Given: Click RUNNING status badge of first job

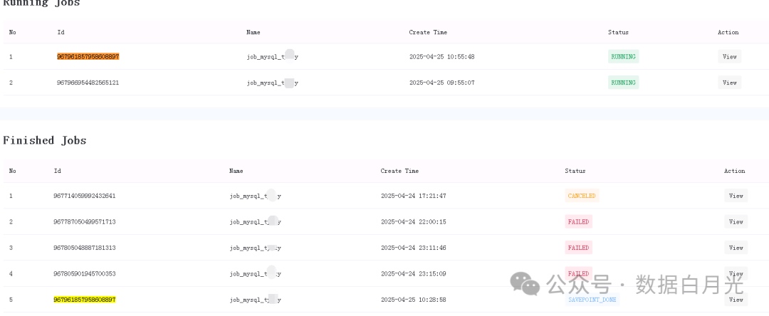Looking at the screenshot, I should 623,56.
